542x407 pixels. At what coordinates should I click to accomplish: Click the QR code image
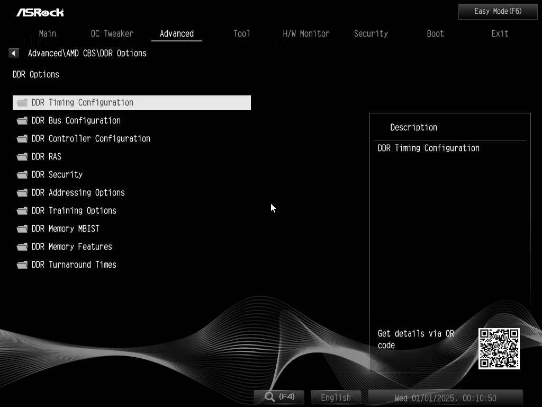(499, 349)
